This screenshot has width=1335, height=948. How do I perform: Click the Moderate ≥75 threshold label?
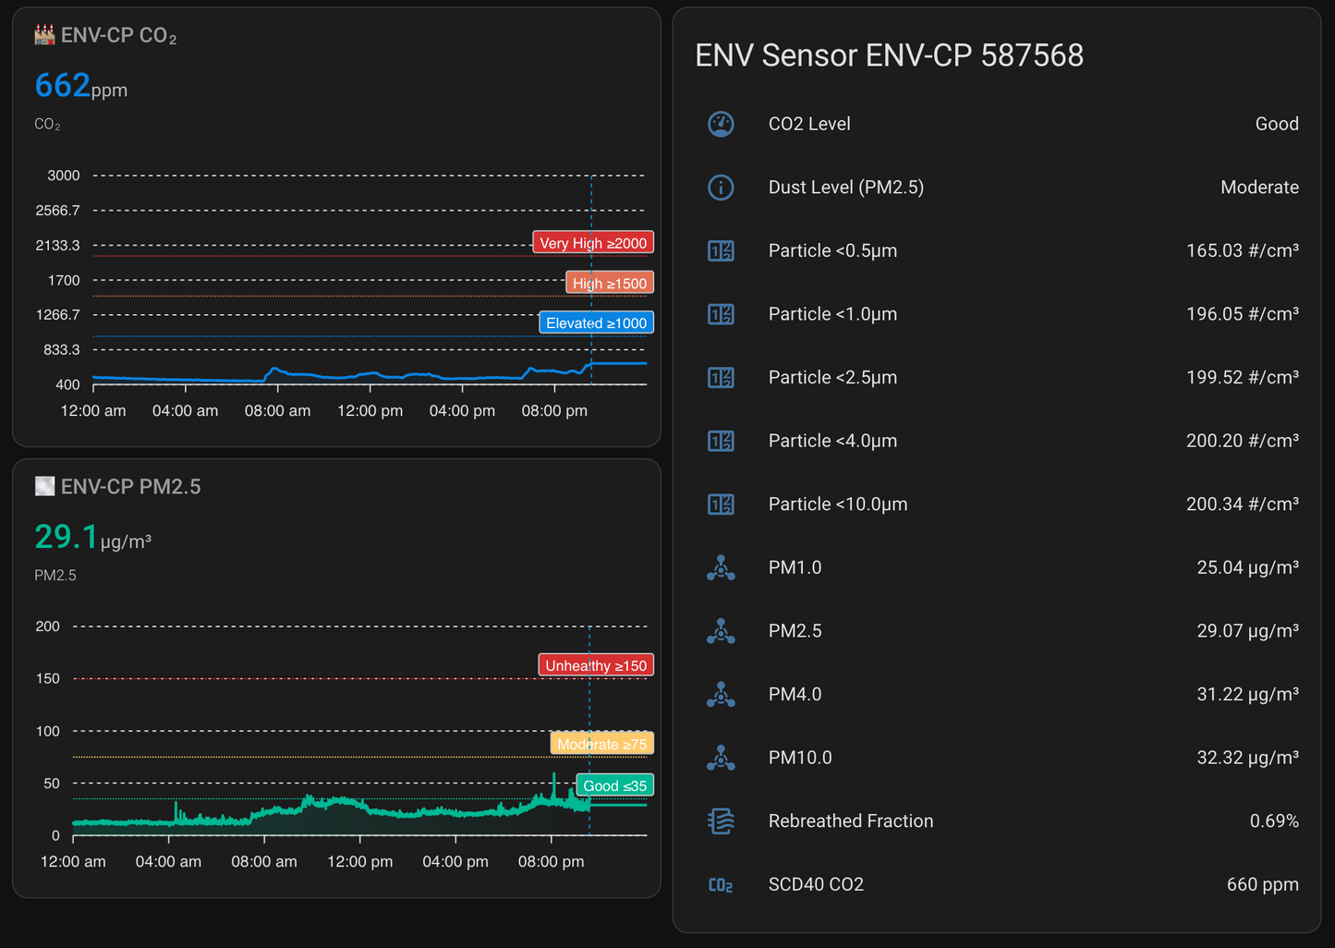[x=601, y=744]
